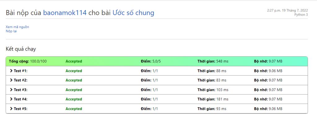The width and height of the screenshot is (317, 128).
Task: Click the Điểm 5,0/5 total score
Action: (151, 61)
